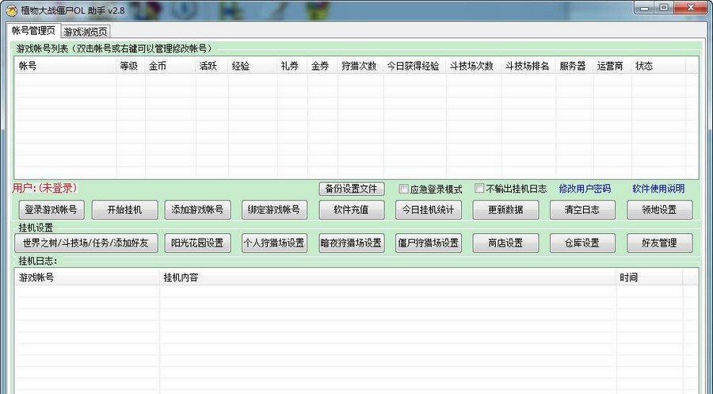This screenshot has width=713, height=394.
Task: Click 服务器 column header
Action: pos(574,66)
